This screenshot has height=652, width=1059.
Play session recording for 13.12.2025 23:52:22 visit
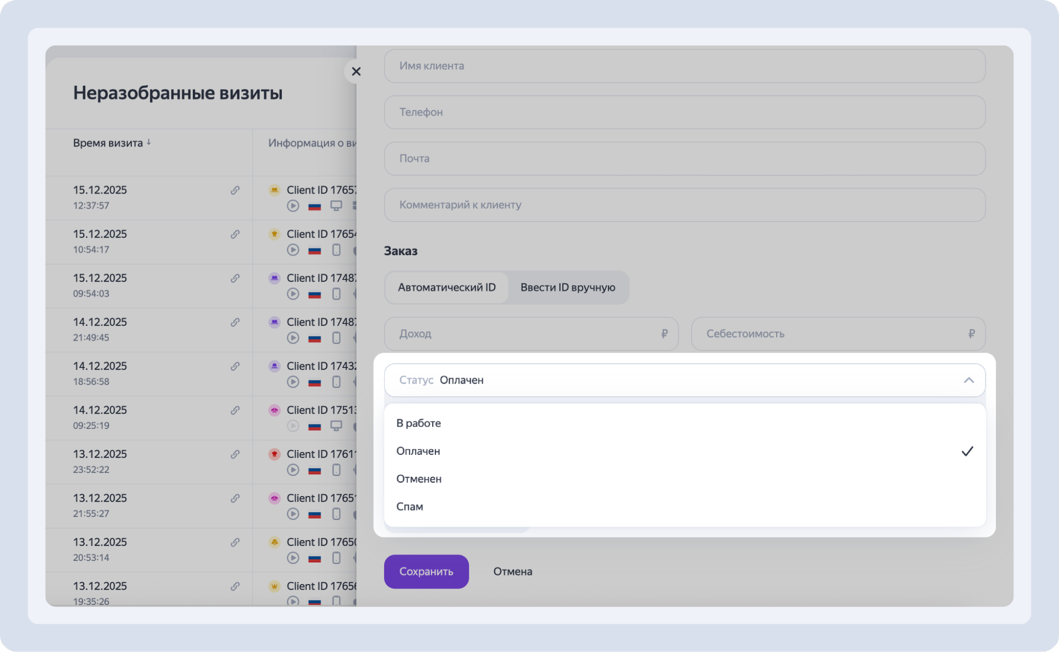coord(293,470)
